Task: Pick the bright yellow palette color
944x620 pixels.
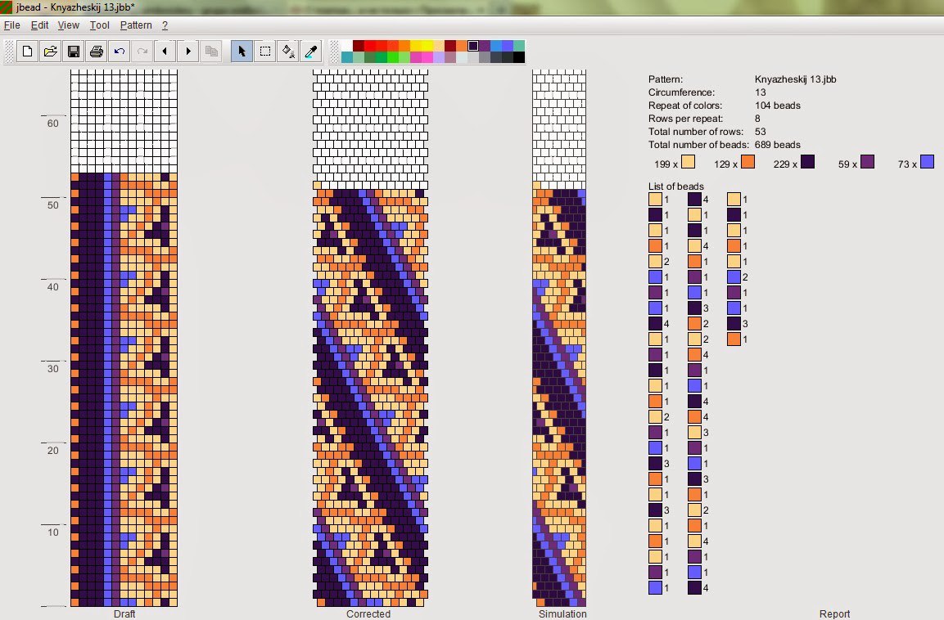Action: point(427,46)
